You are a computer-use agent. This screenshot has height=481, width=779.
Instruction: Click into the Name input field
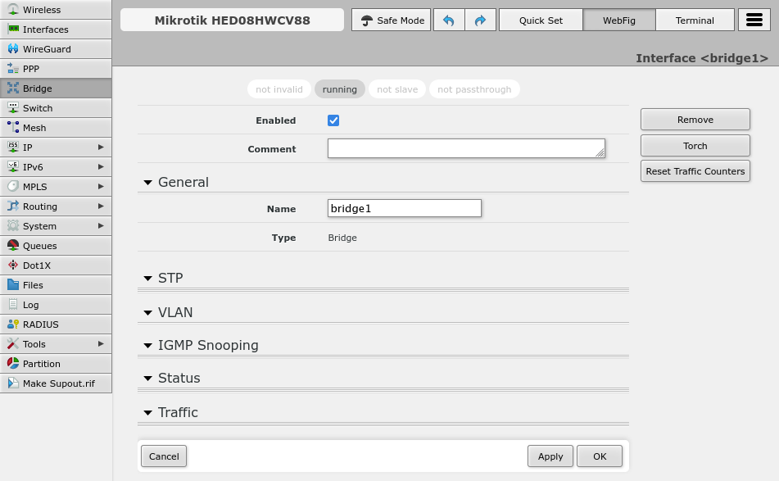click(x=404, y=209)
